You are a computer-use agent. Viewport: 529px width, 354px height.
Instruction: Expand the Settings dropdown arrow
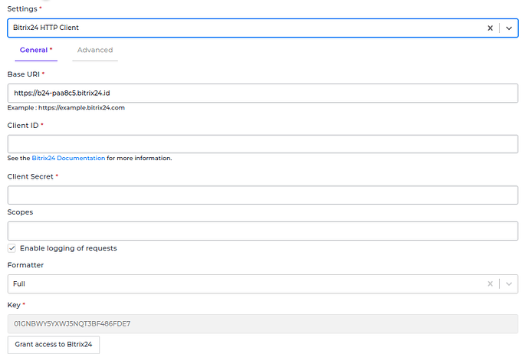(509, 28)
